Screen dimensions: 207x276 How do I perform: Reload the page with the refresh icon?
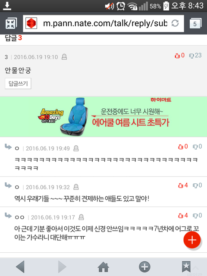(175, 23)
